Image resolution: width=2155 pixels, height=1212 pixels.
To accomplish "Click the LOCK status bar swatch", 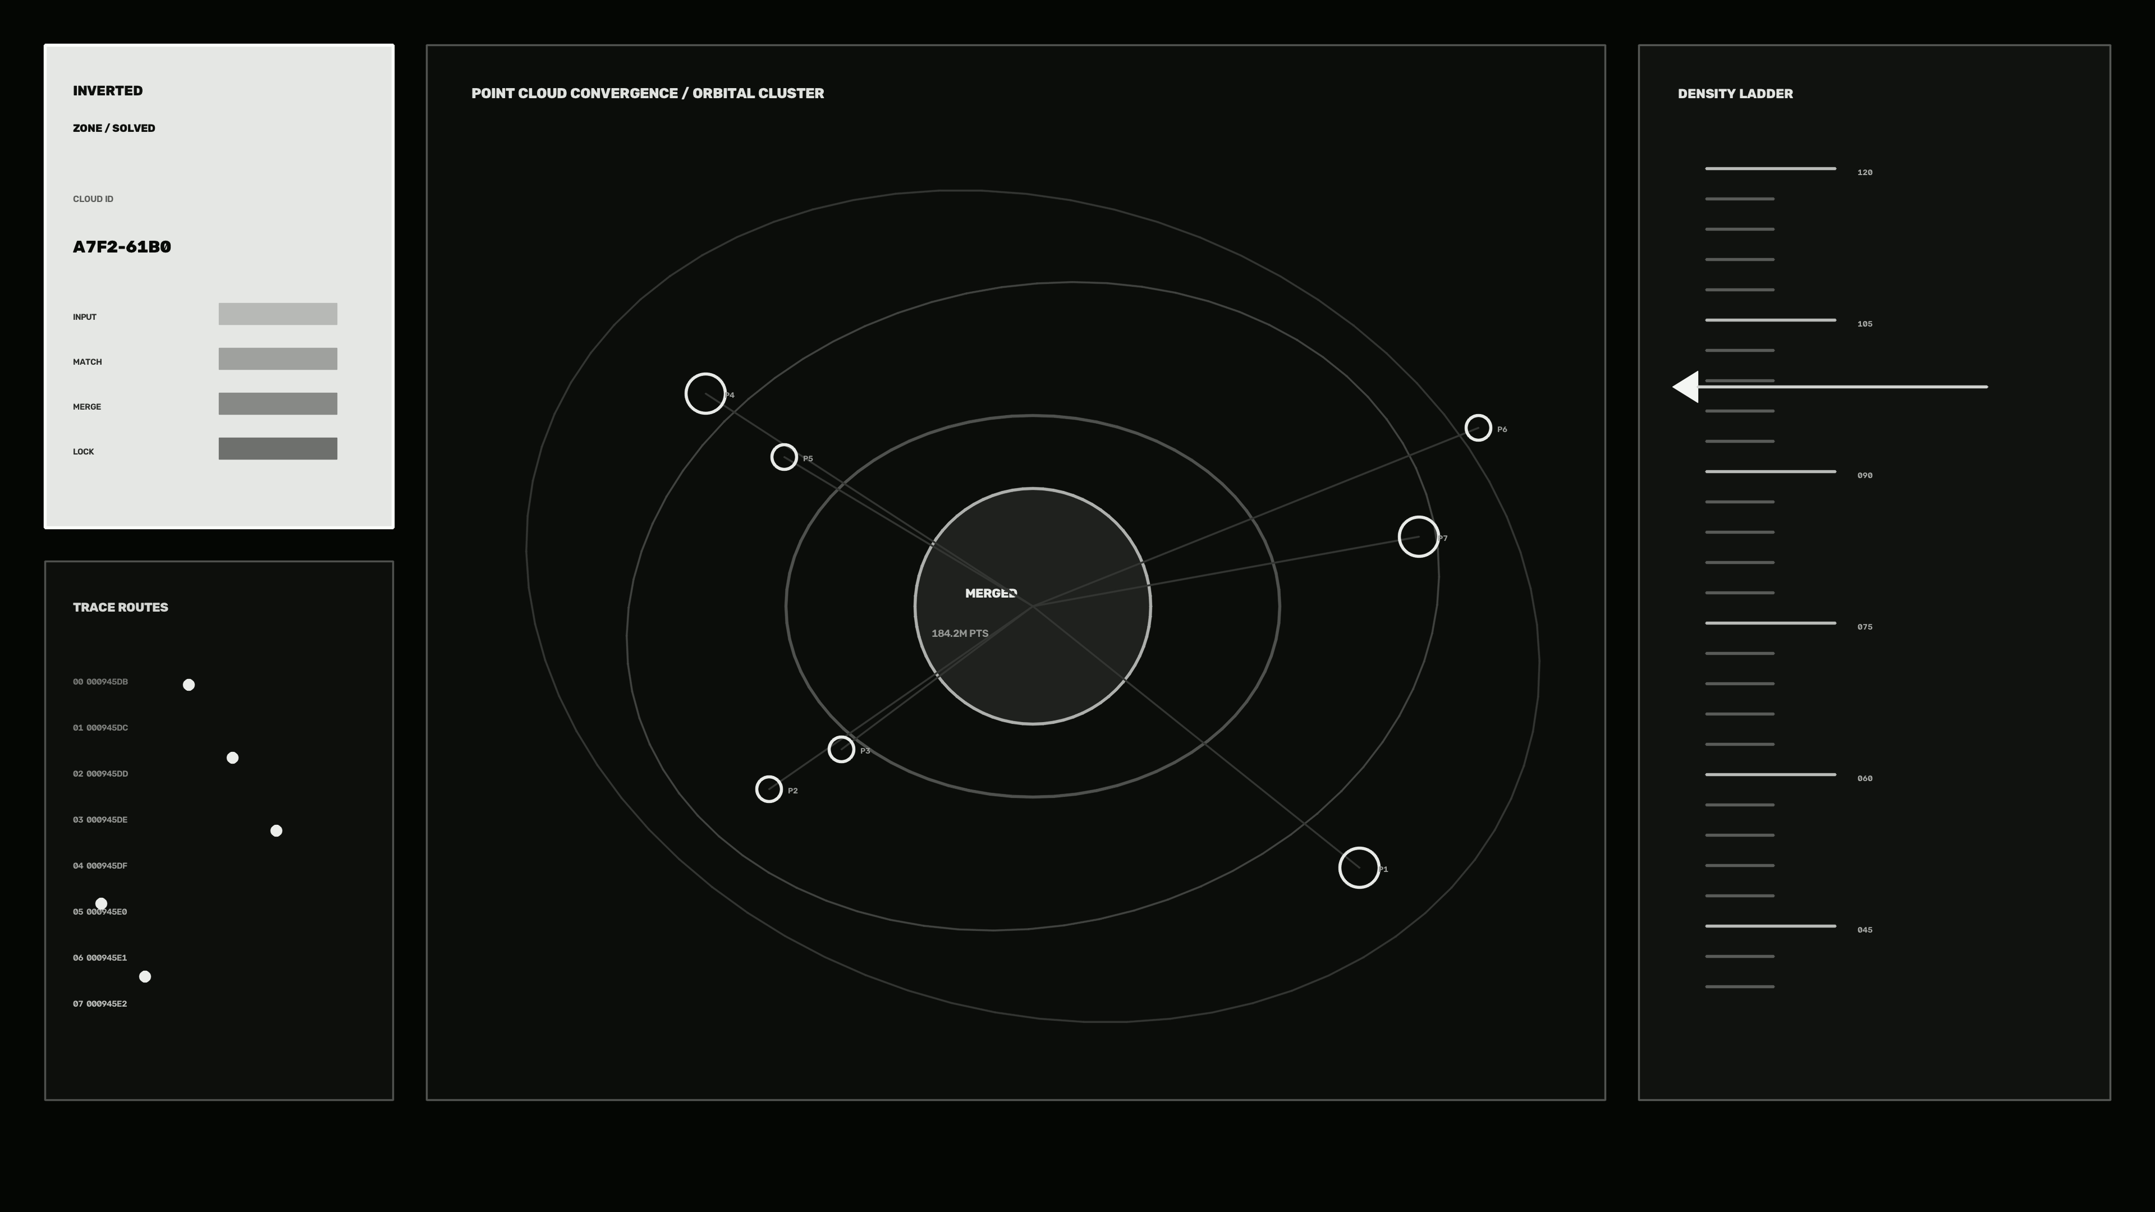I will click(x=278, y=448).
